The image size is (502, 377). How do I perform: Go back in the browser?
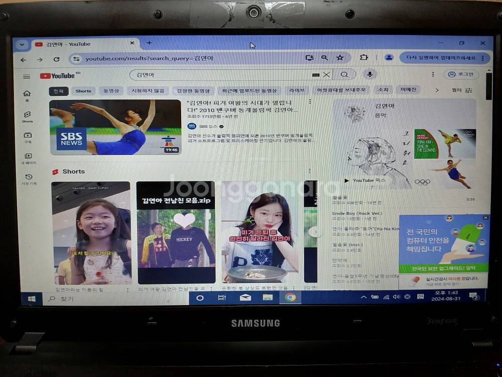click(x=24, y=60)
